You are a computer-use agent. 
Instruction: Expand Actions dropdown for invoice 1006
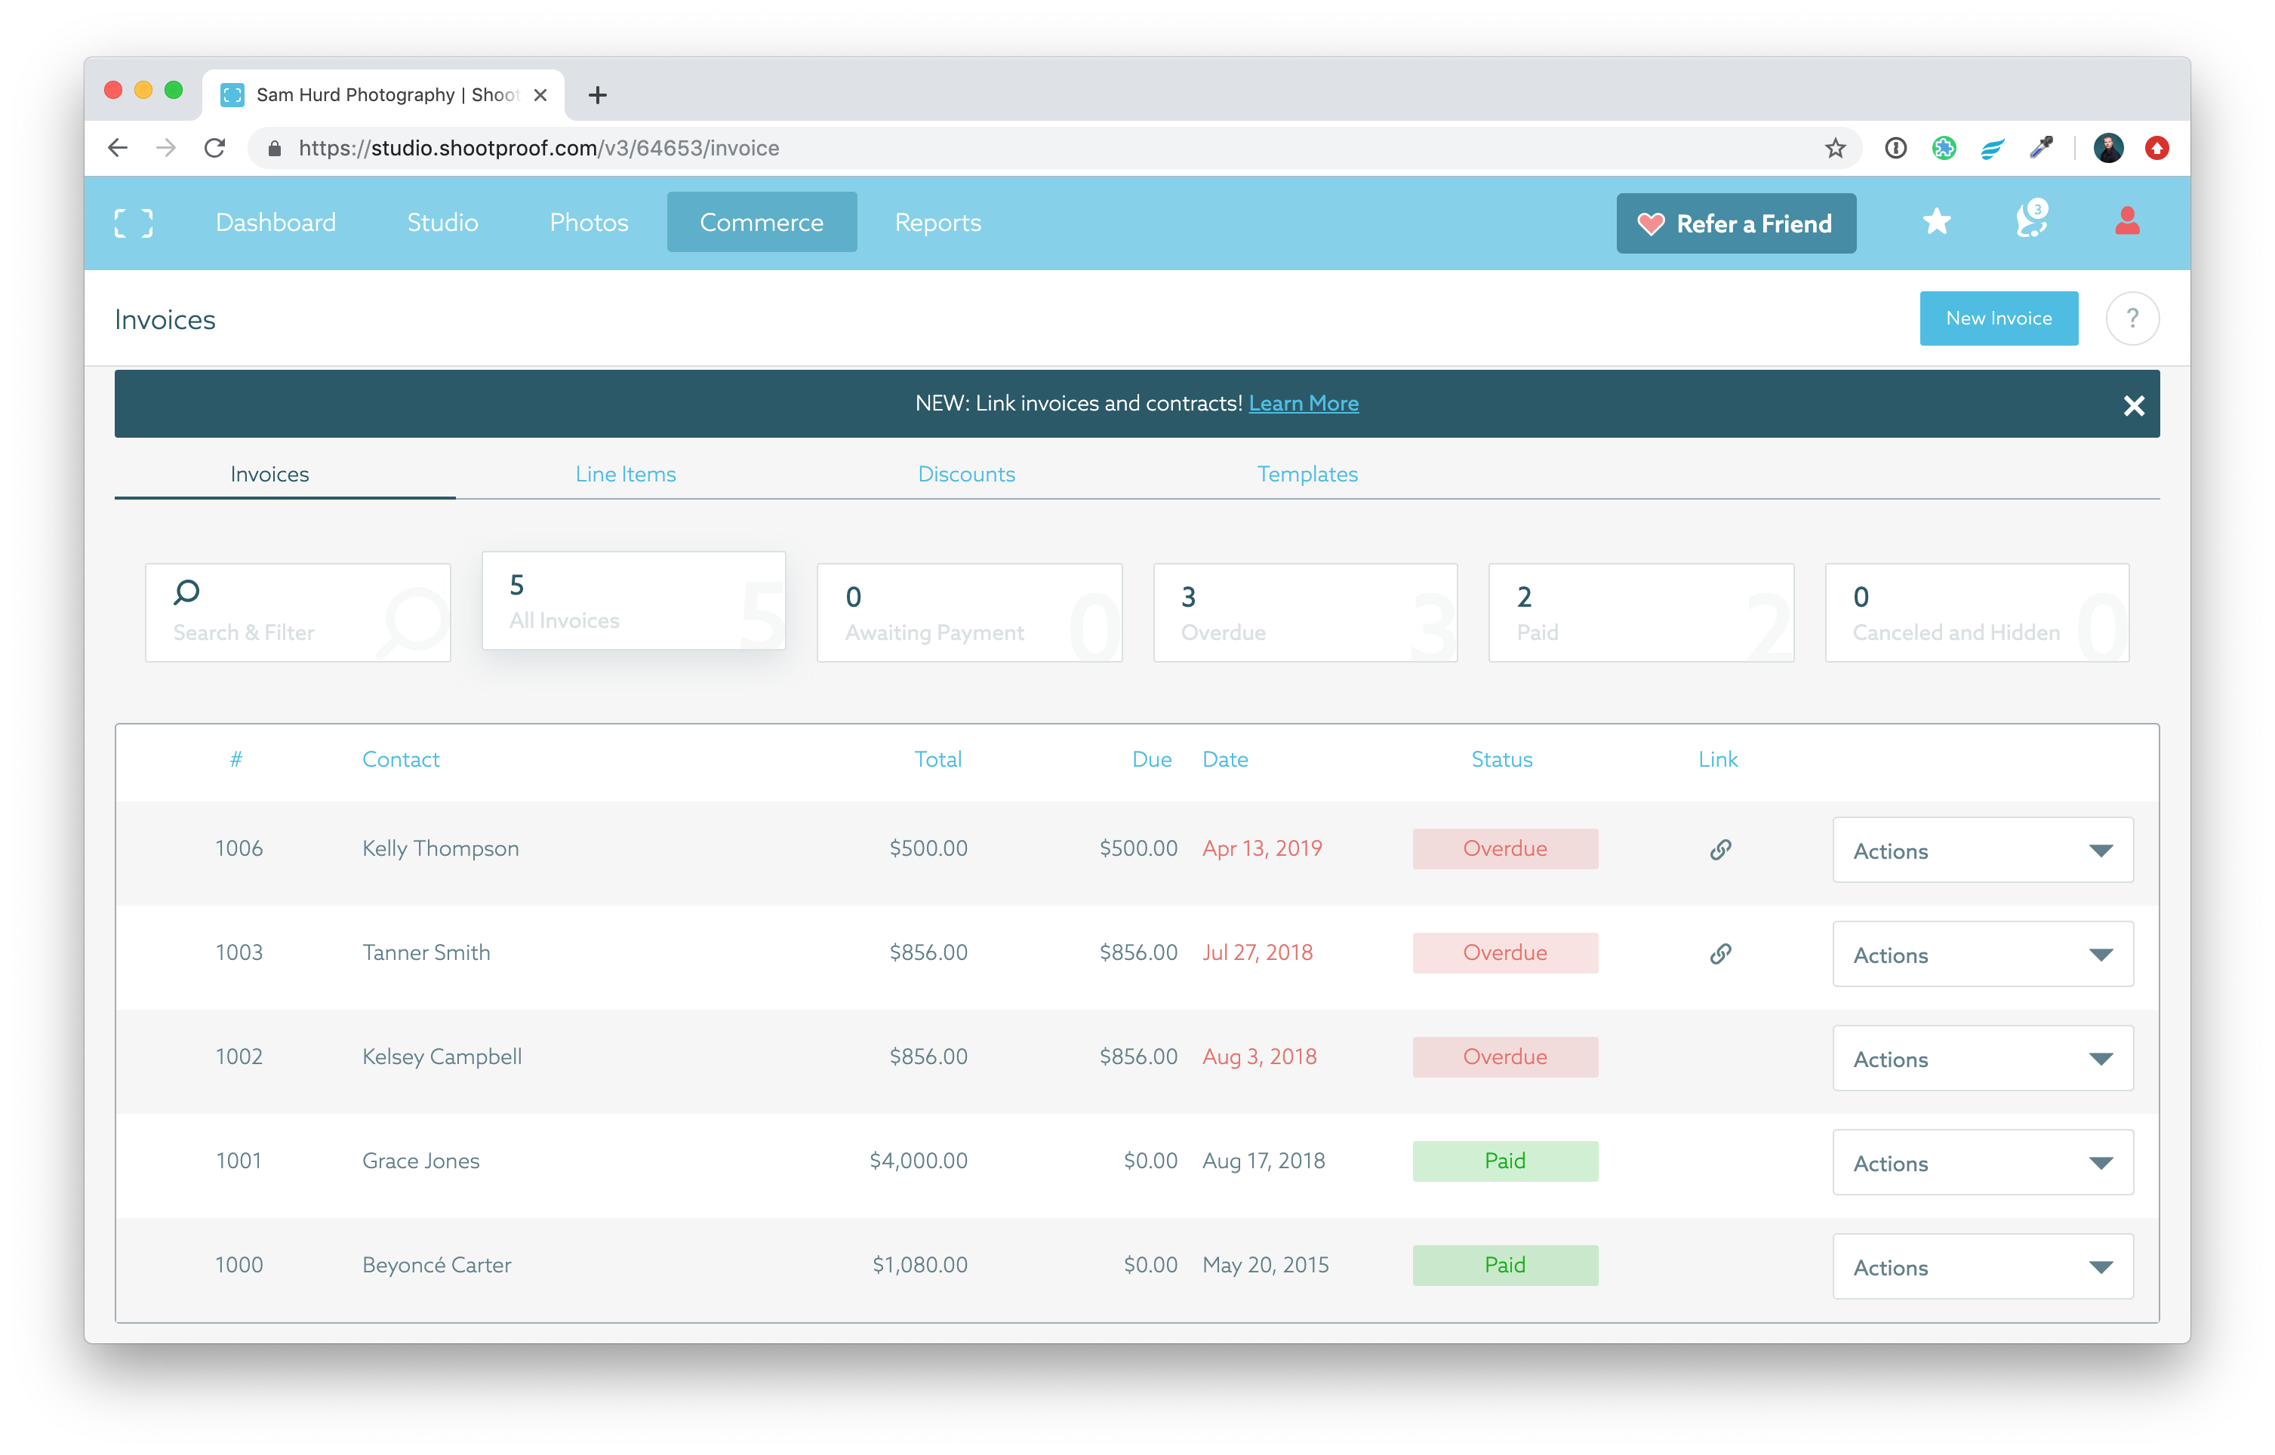point(1981,851)
